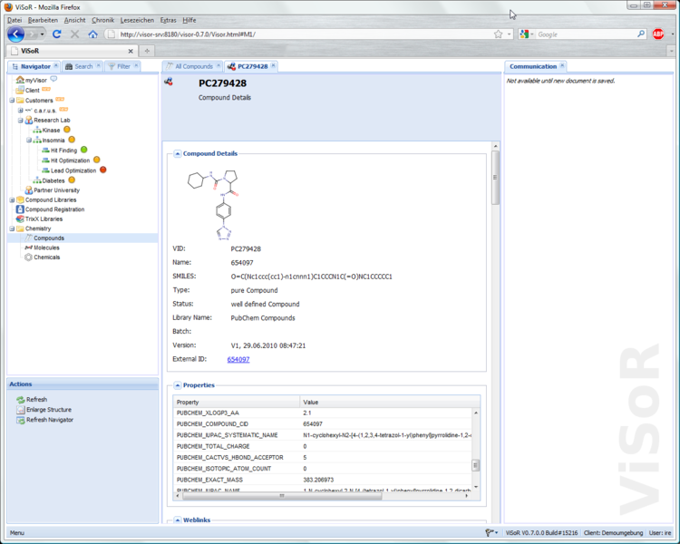The image size is (680, 544).
Task: Open the back history dropdown arrow
Action: coord(42,34)
